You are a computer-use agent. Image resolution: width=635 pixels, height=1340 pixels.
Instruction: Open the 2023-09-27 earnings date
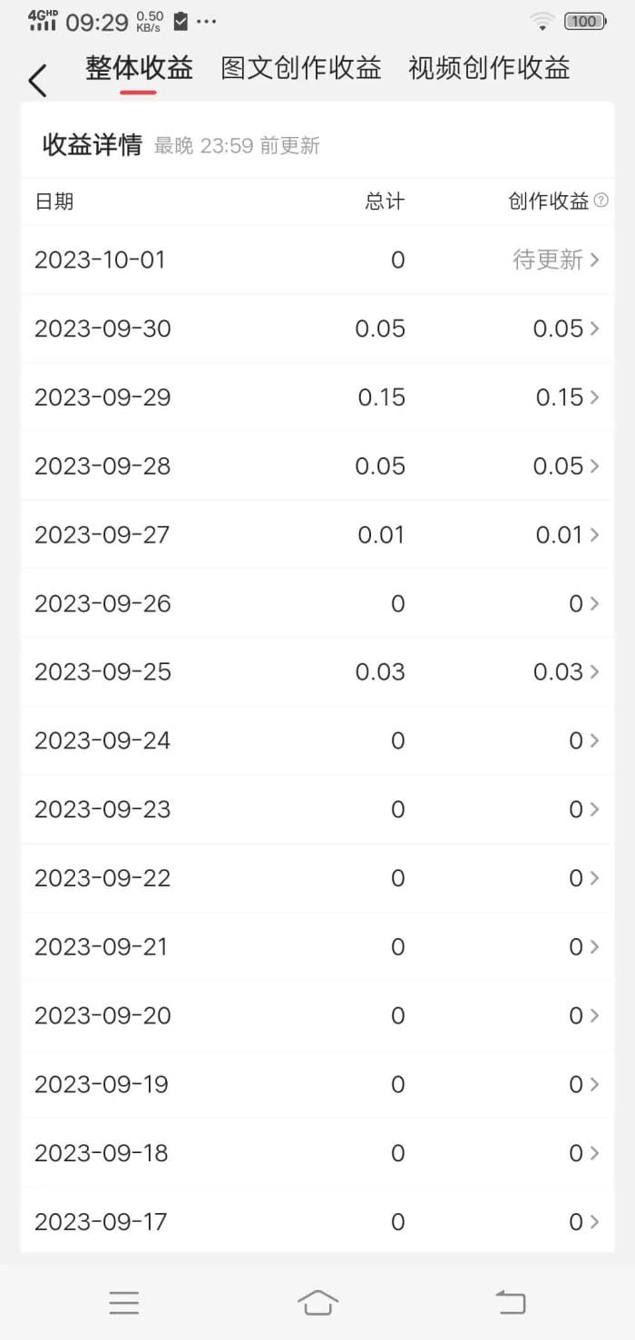coord(102,535)
